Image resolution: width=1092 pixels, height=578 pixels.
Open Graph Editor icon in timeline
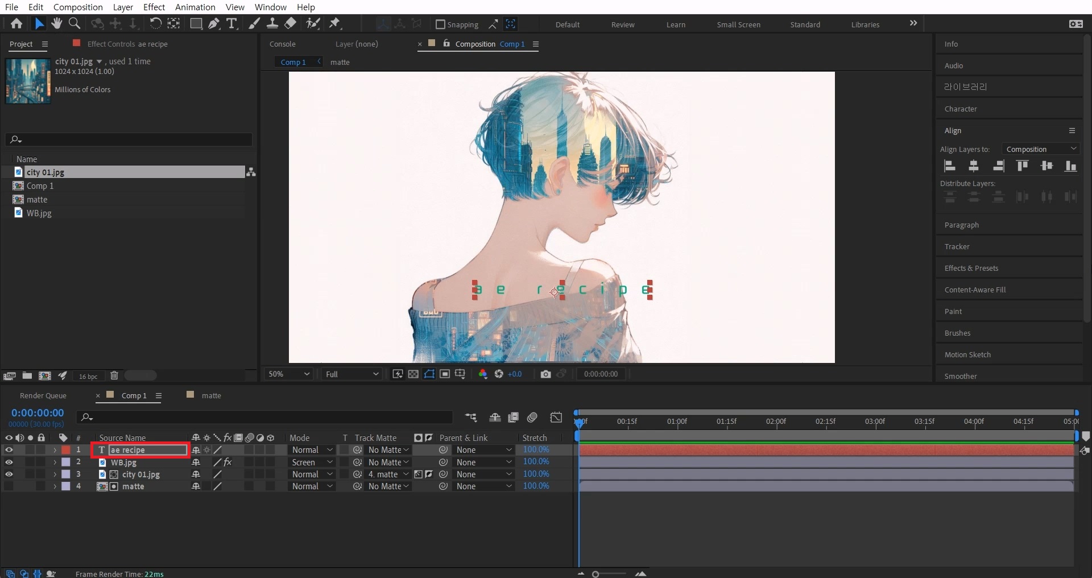[556, 418]
